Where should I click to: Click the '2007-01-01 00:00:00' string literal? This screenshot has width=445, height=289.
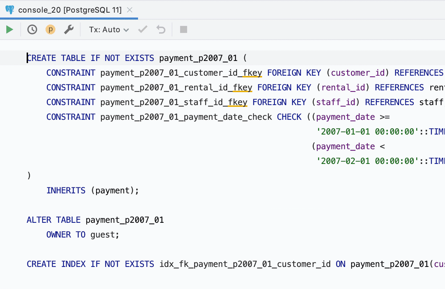(x=368, y=132)
